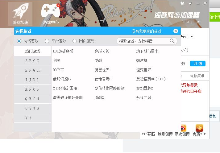The height and width of the screenshot is (153, 220).
Task: Choose QQ炫舞 from the game list
Action: coord(142,60)
